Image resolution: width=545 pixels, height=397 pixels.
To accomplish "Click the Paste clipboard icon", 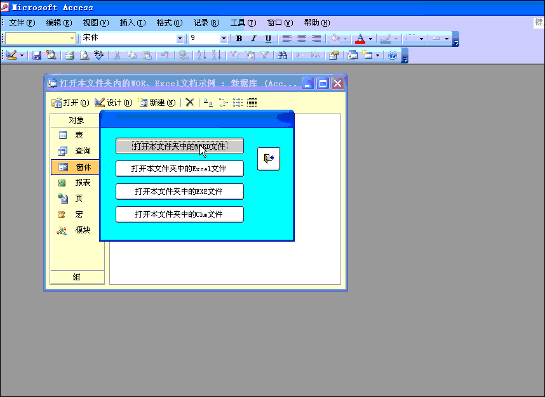I will 147,55.
